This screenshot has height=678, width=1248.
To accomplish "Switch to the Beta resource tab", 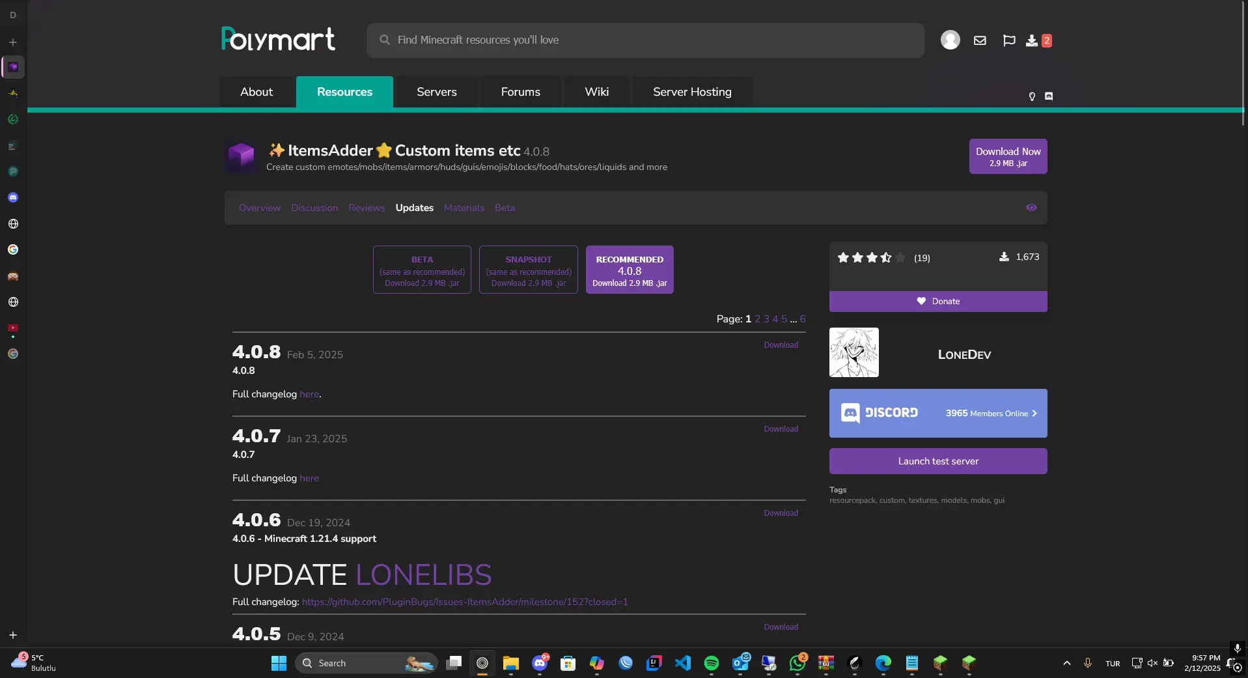I will coord(505,208).
